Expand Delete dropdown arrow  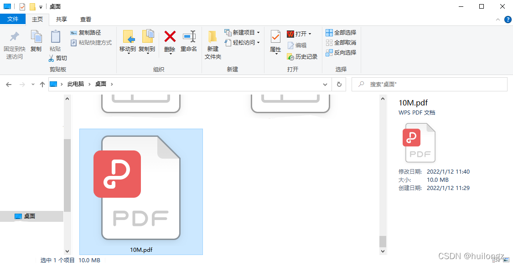[171, 54]
